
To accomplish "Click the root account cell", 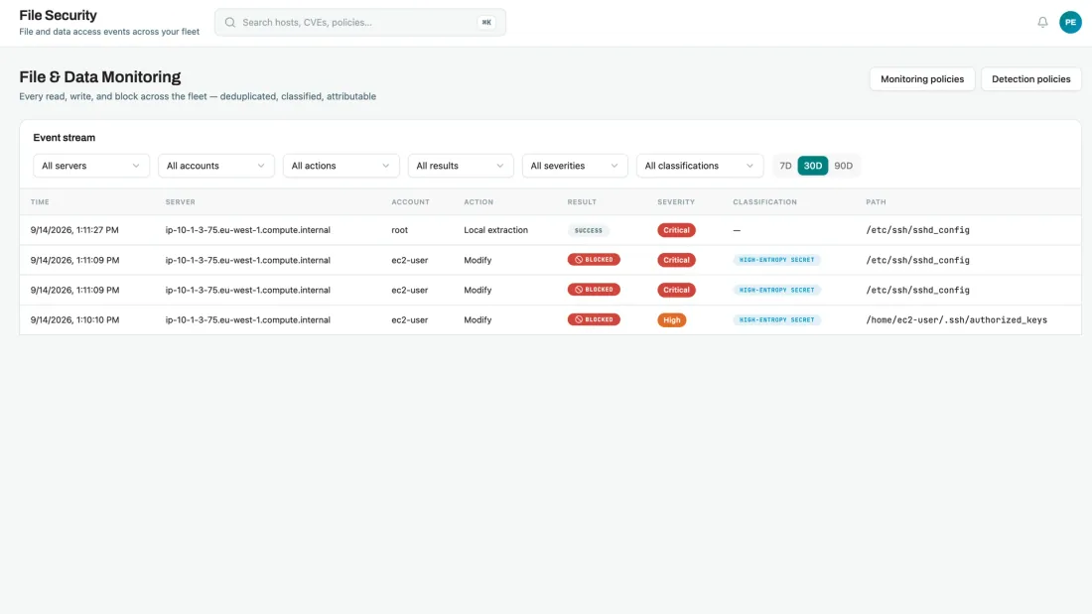I will (400, 230).
